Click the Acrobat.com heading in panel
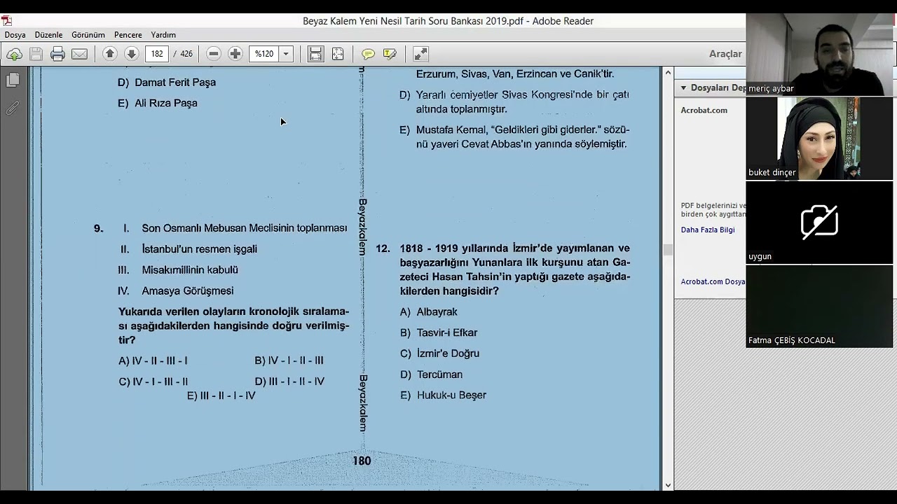 [704, 110]
